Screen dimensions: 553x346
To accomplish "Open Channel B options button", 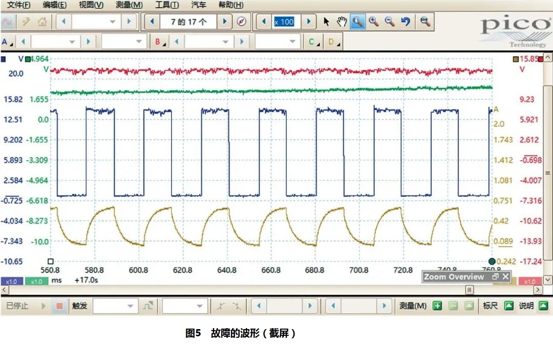I will 160,42.
